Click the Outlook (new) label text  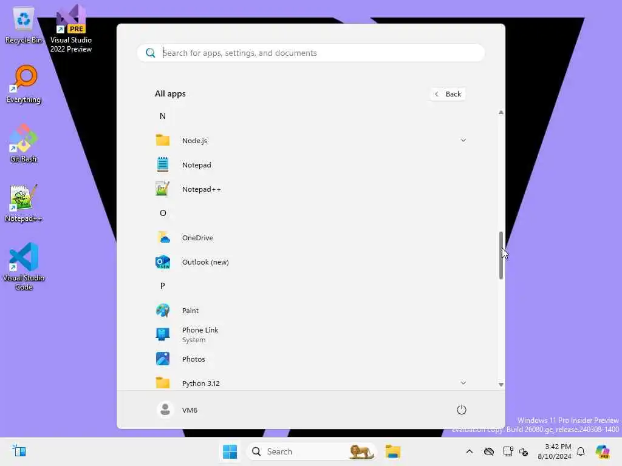(205, 262)
